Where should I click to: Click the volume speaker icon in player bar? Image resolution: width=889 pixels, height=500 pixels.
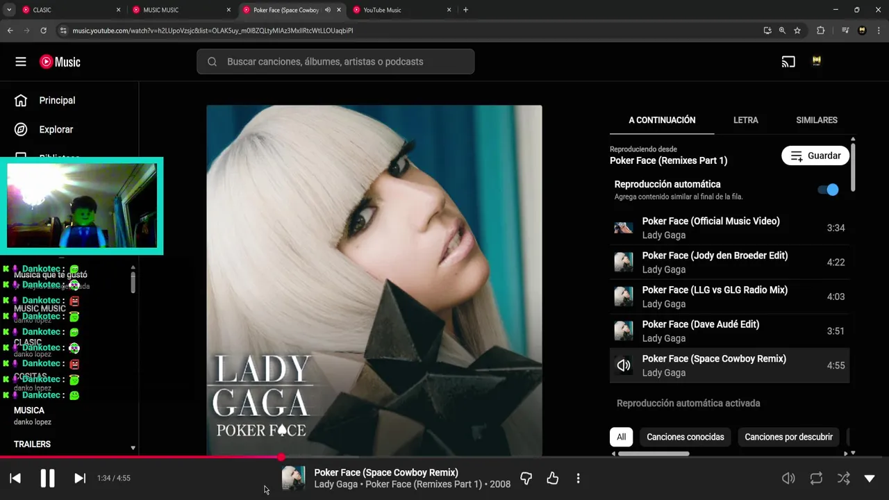(788, 478)
